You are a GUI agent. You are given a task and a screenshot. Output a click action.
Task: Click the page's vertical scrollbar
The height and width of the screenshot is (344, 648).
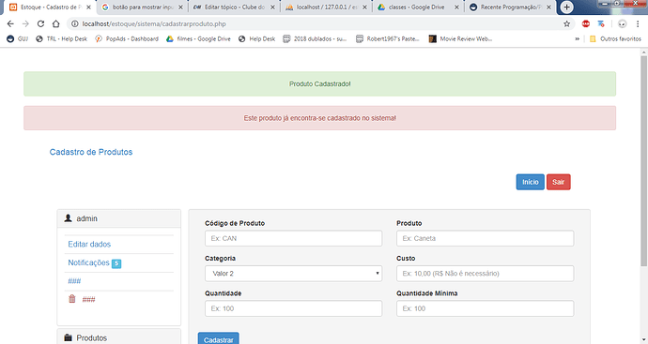click(644, 161)
